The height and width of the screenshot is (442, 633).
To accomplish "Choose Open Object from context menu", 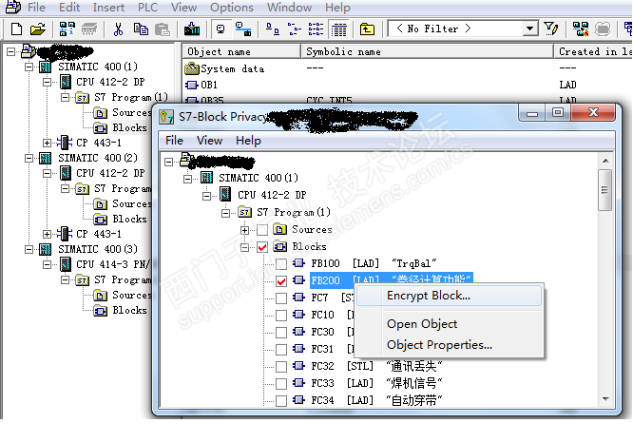I will (449, 324).
